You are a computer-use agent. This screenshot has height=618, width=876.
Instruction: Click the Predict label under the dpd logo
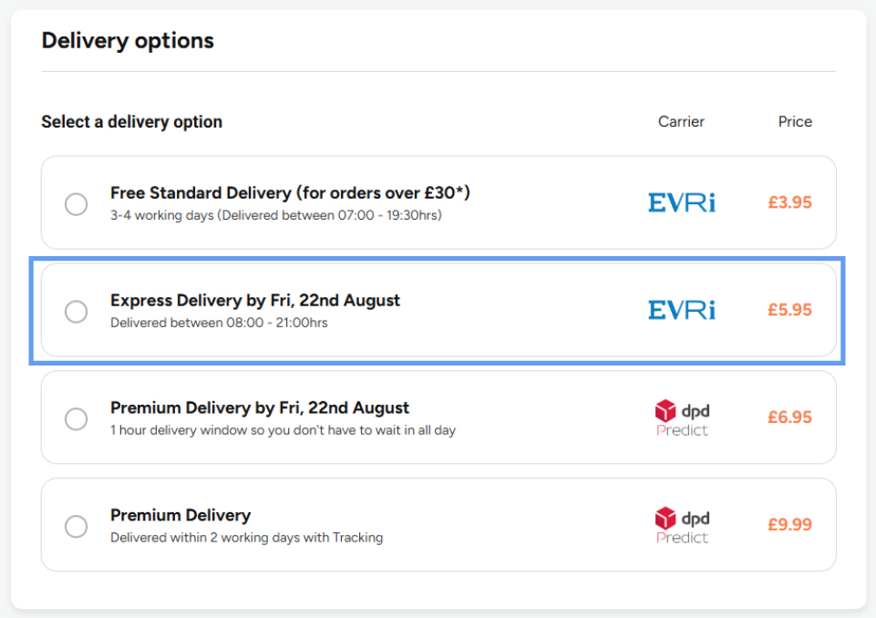pyautogui.click(x=684, y=428)
